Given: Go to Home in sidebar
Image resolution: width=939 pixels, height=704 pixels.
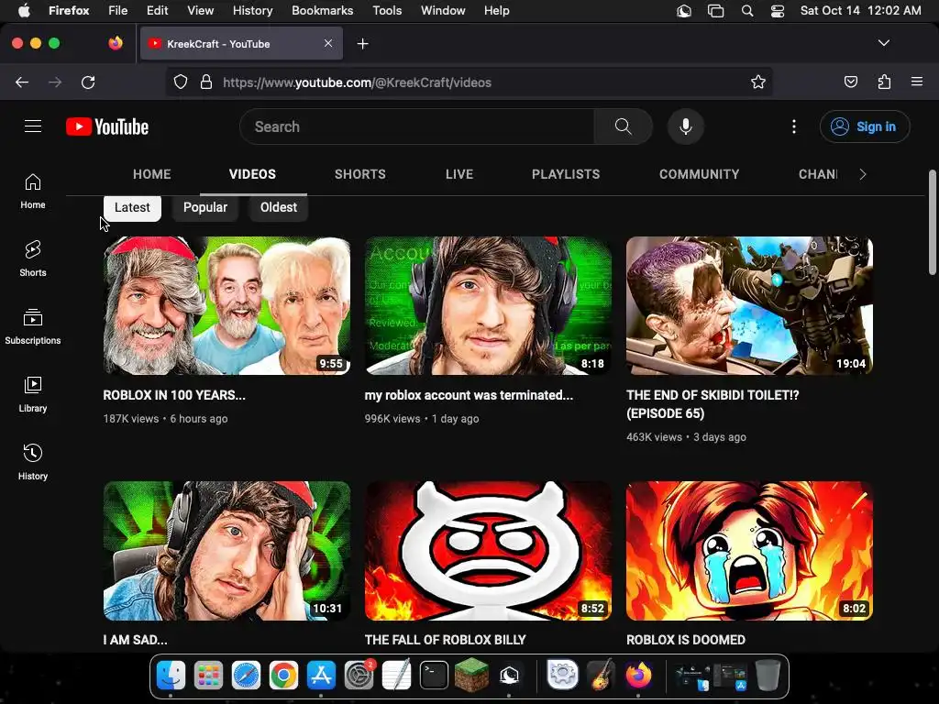Looking at the screenshot, I should [33, 191].
